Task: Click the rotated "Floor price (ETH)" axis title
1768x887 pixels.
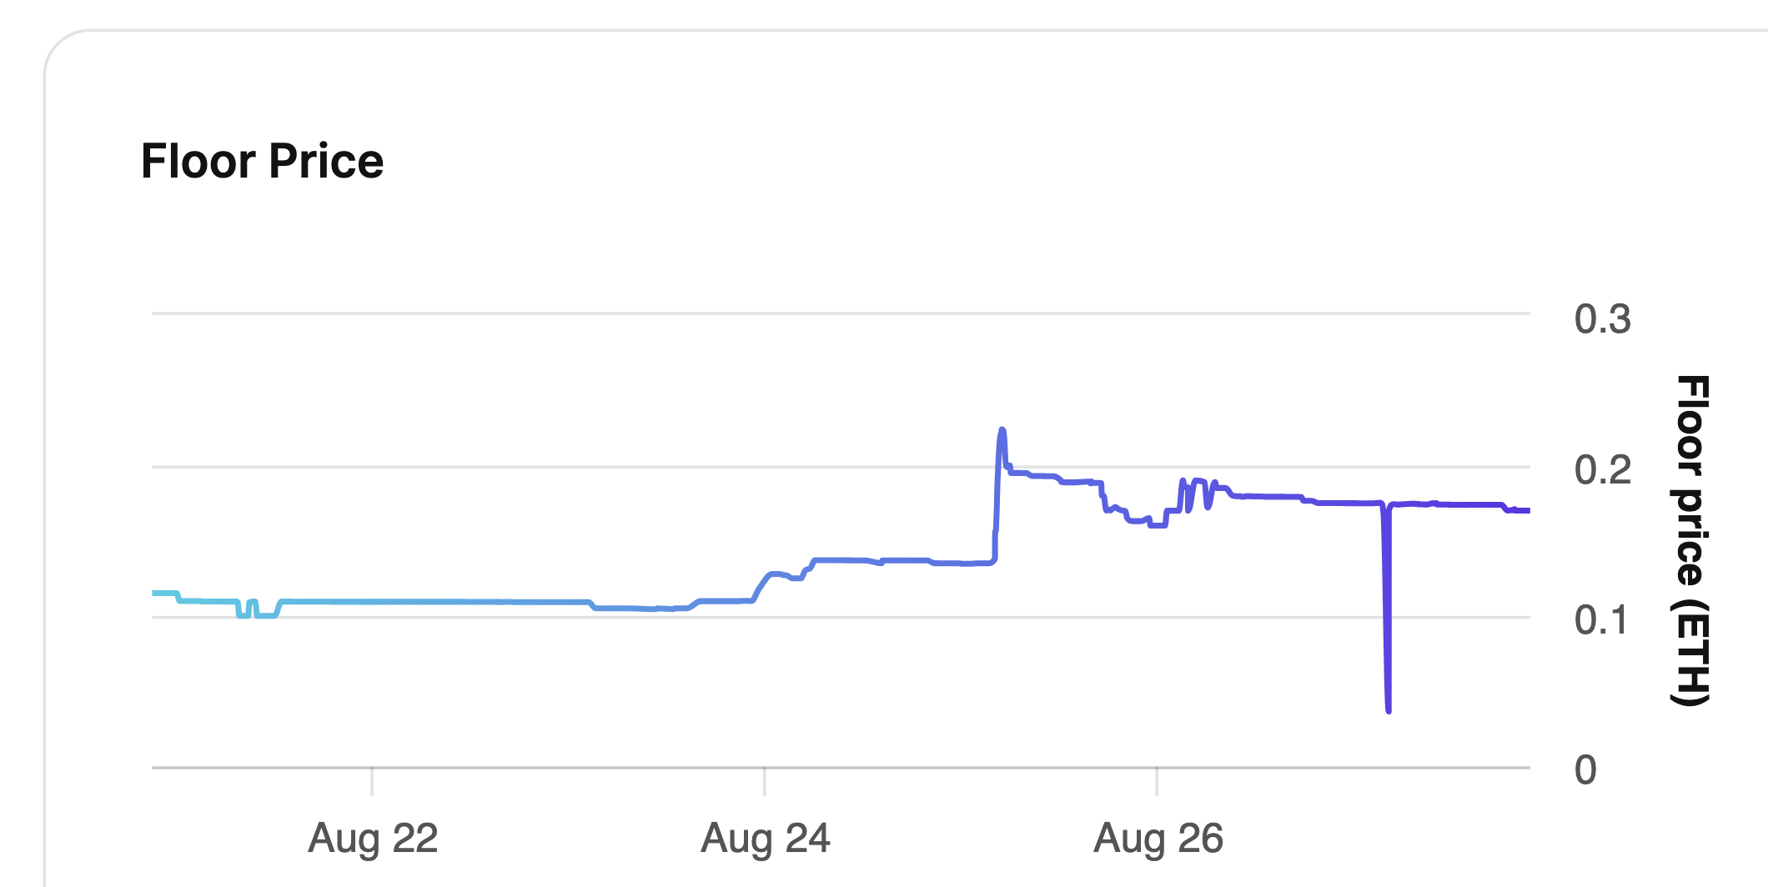Action: tap(1691, 540)
